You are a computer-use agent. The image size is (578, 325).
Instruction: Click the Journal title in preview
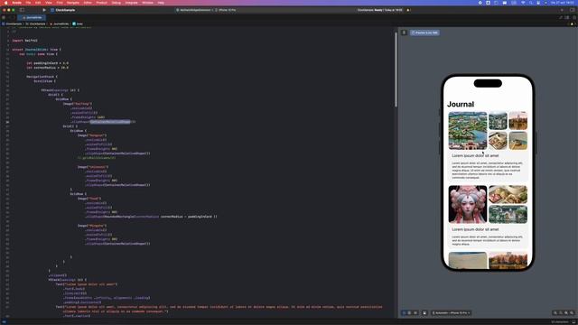(x=461, y=105)
